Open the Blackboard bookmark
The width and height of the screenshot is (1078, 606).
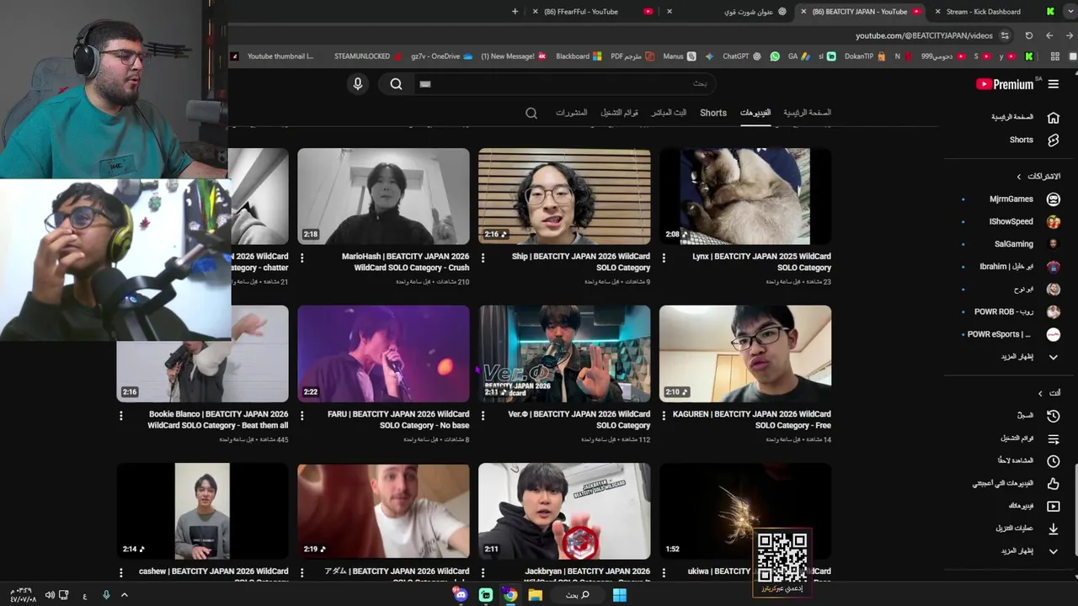579,56
